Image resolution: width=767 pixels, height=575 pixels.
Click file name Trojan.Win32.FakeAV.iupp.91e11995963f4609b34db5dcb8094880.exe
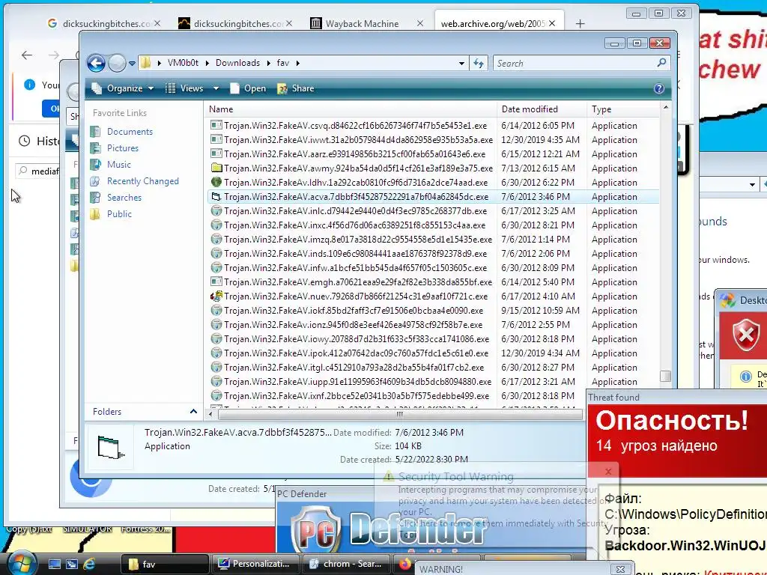358,381
